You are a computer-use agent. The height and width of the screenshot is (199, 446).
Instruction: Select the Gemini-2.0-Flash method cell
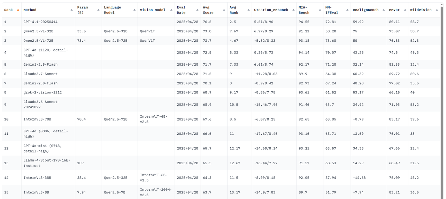pyautogui.click(x=48, y=83)
